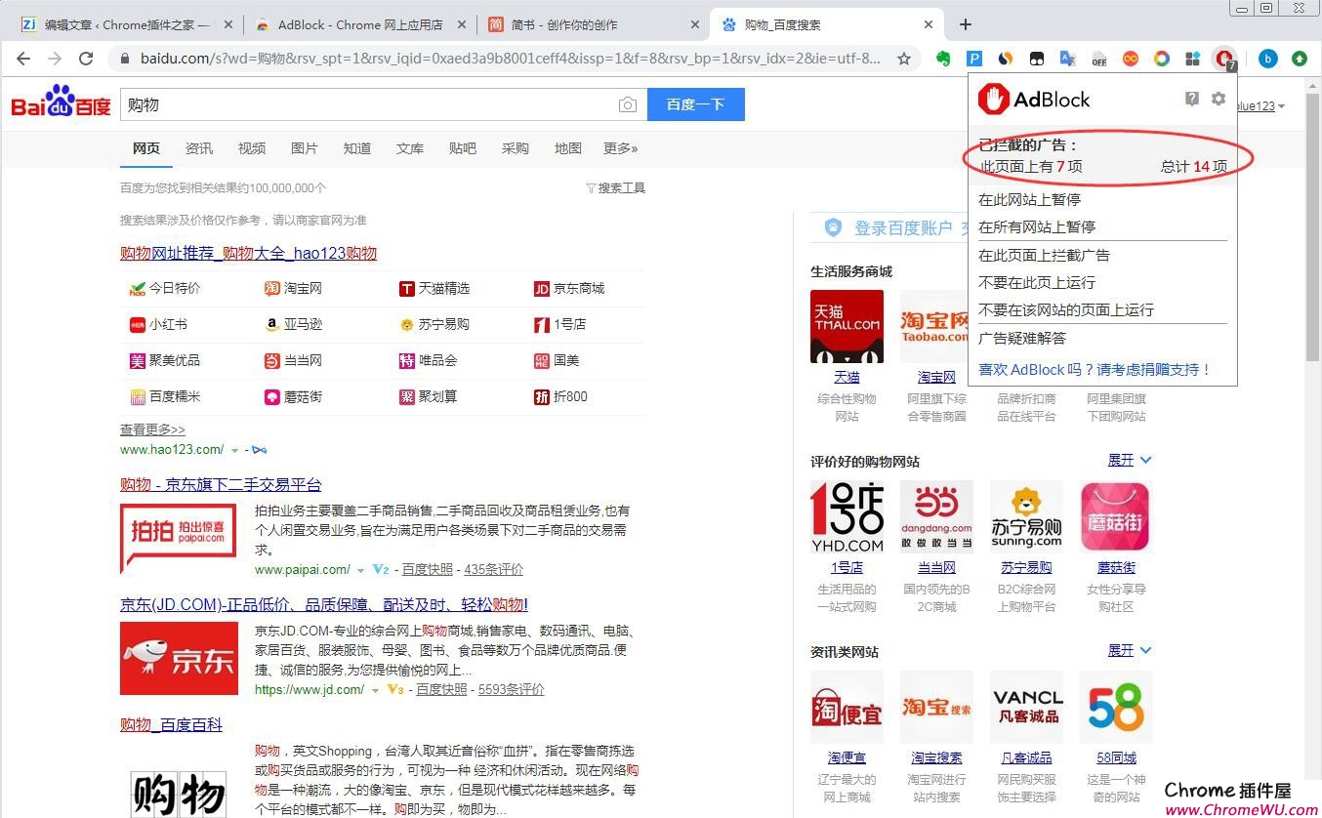Open the 苏宁易购 suning.com thumbnail
This screenshot has width=1322, height=818.
[x=1026, y=516]
